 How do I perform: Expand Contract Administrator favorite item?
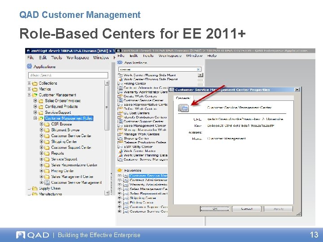coord(119,180)
